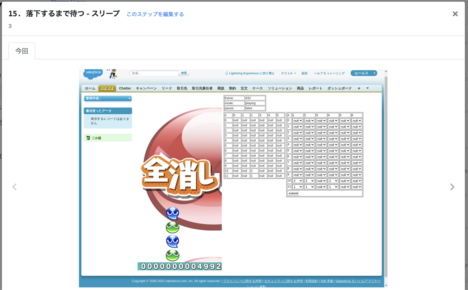Open row 5 column 6 null dropdown
The image size is (468, 290).
pyautogui.click(x=356, y=151)
